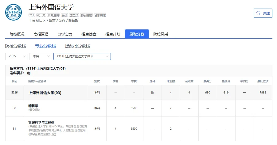Click the 最高分 column header
Viewport: 277px width, 145px height.
(x=207, y=81)
